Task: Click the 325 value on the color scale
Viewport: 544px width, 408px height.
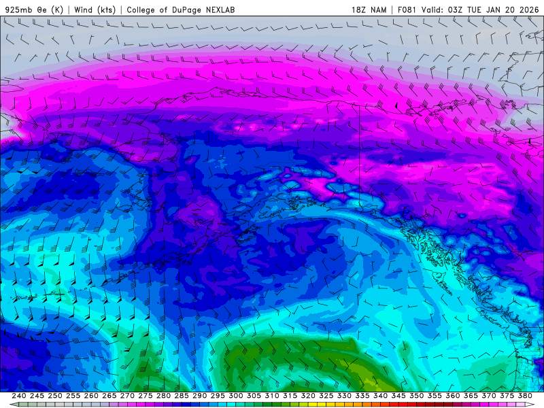Action: (326, 396)
